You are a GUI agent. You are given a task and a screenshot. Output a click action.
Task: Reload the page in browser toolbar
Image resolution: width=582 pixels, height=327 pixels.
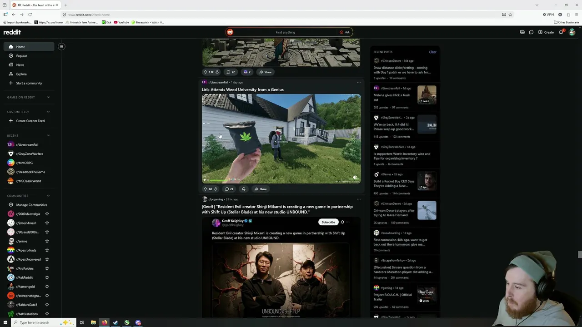(30, 15)
